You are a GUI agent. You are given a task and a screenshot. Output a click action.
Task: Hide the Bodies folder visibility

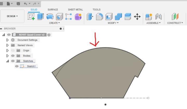pos(13,56)
